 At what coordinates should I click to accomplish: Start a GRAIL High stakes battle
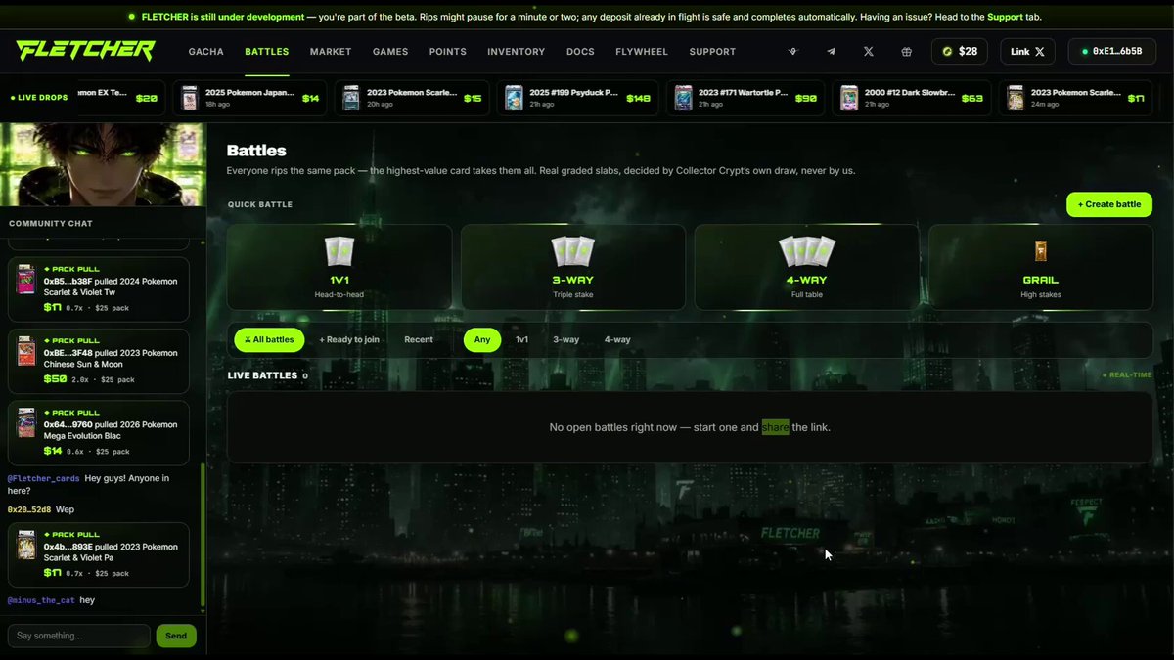point(1040,267)
